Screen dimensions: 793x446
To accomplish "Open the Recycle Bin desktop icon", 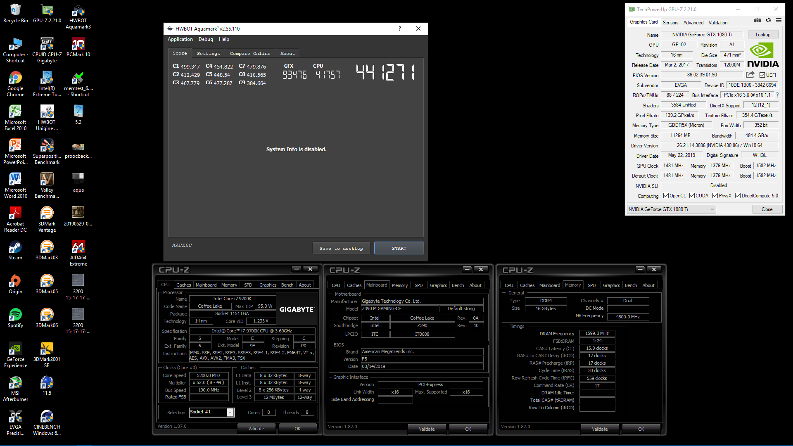I will (15, 14).
